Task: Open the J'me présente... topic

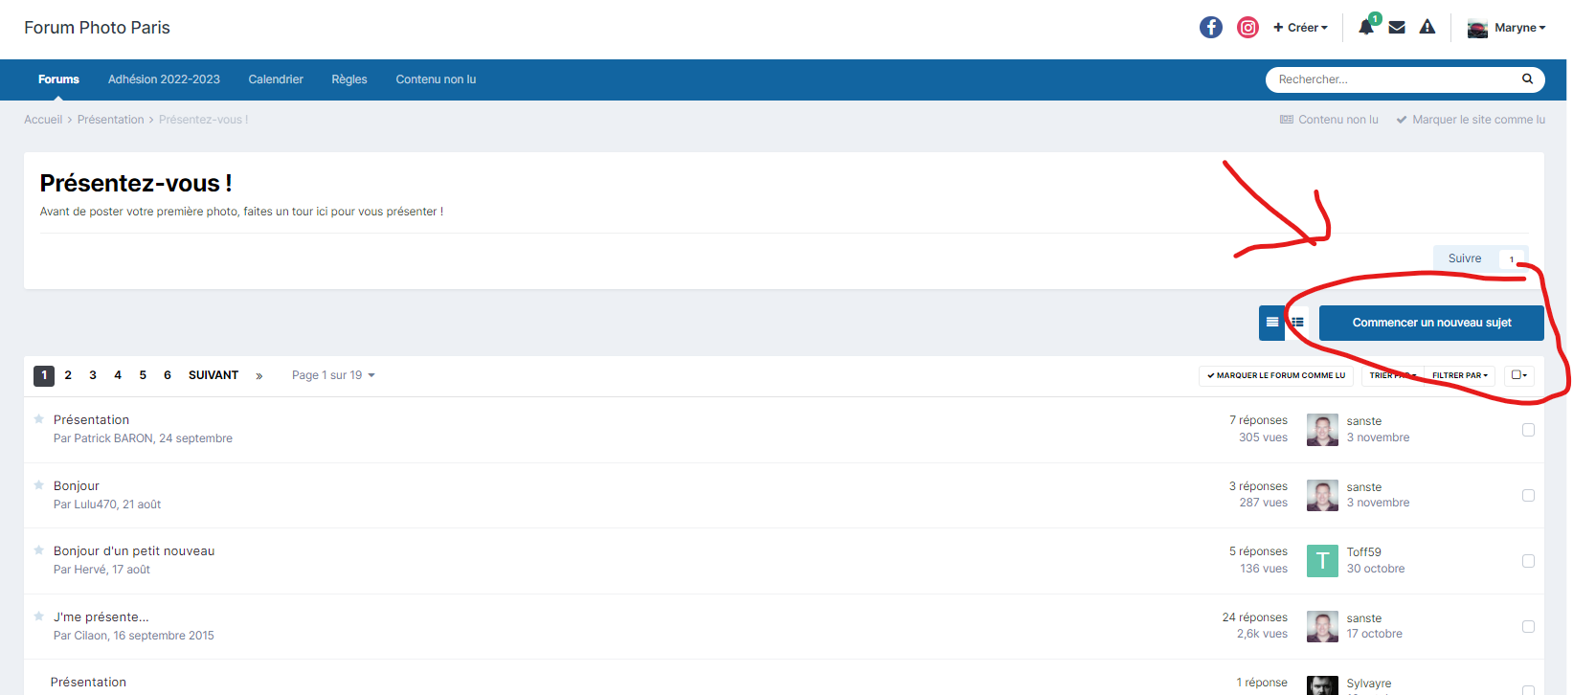Action: coord(101,617)
